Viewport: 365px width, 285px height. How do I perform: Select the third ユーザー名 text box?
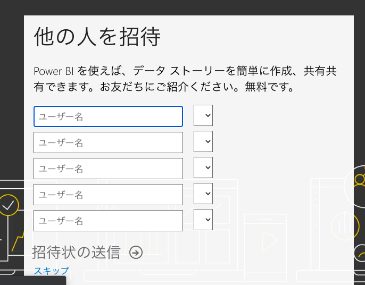coord(108,169)
